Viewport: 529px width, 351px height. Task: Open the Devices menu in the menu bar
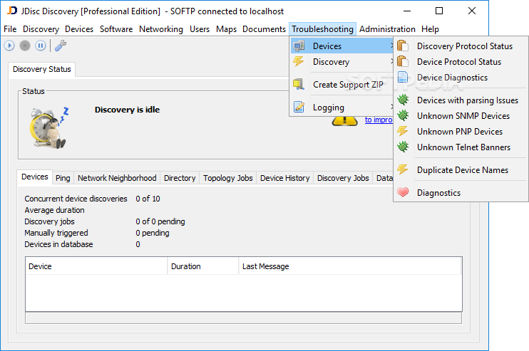tap(79, 29)
